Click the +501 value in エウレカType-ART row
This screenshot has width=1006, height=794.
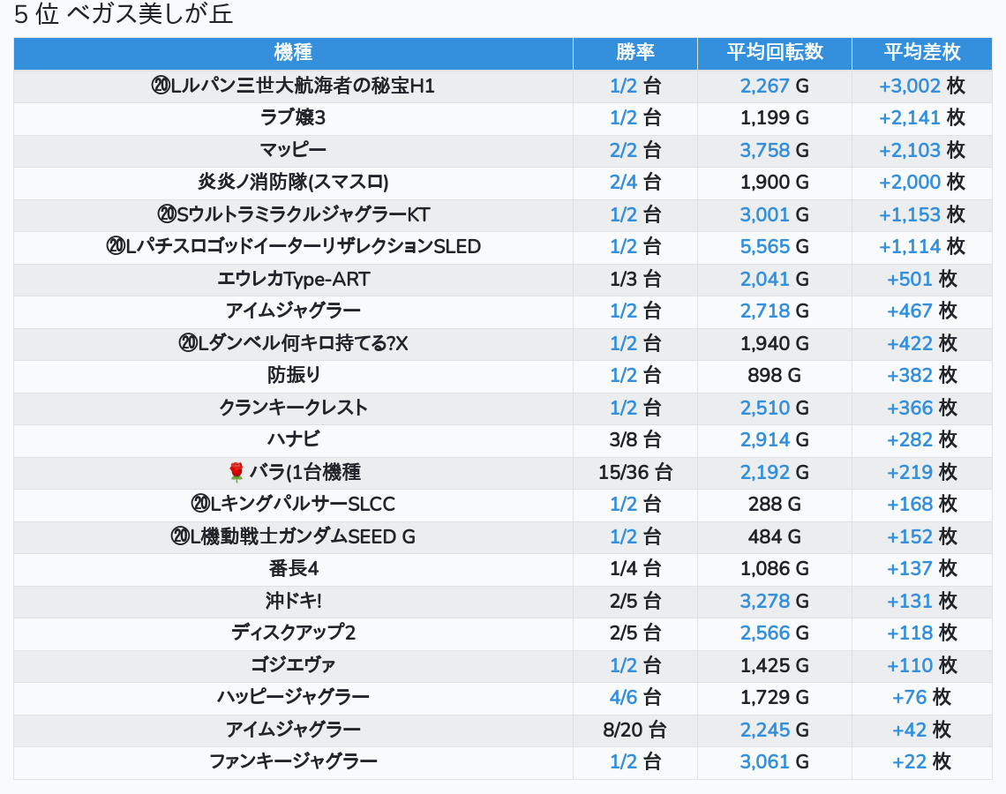[x=910, y=279]
